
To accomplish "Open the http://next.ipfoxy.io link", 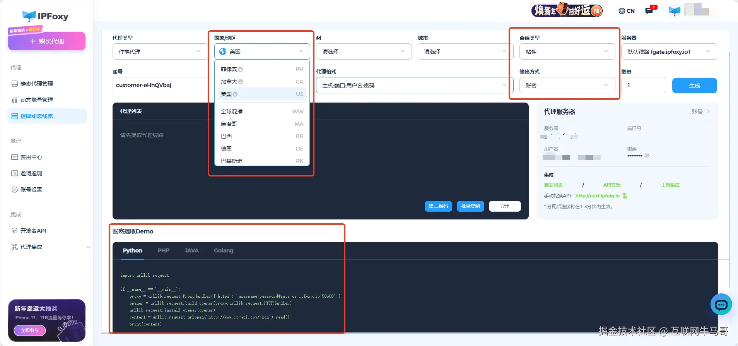I will click(598, 196).
